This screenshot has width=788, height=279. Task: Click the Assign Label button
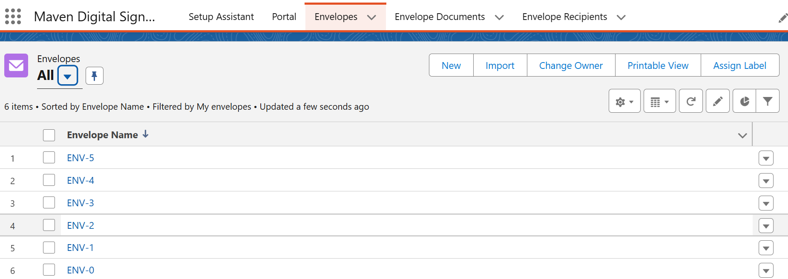739,65
